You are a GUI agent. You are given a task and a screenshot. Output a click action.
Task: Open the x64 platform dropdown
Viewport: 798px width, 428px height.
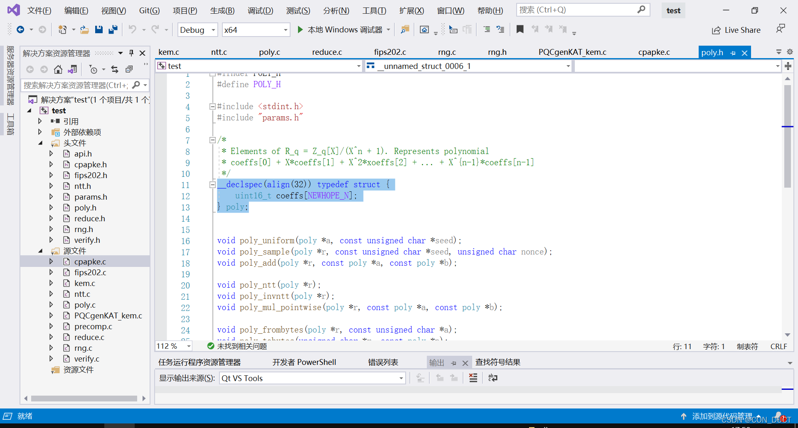256,30
